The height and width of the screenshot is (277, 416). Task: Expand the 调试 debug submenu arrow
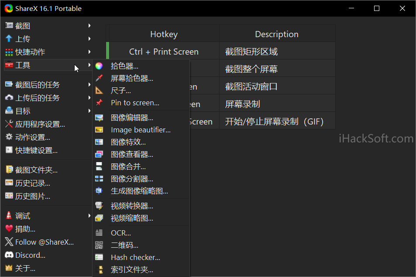pyautogui.click(x=89, y=216)
